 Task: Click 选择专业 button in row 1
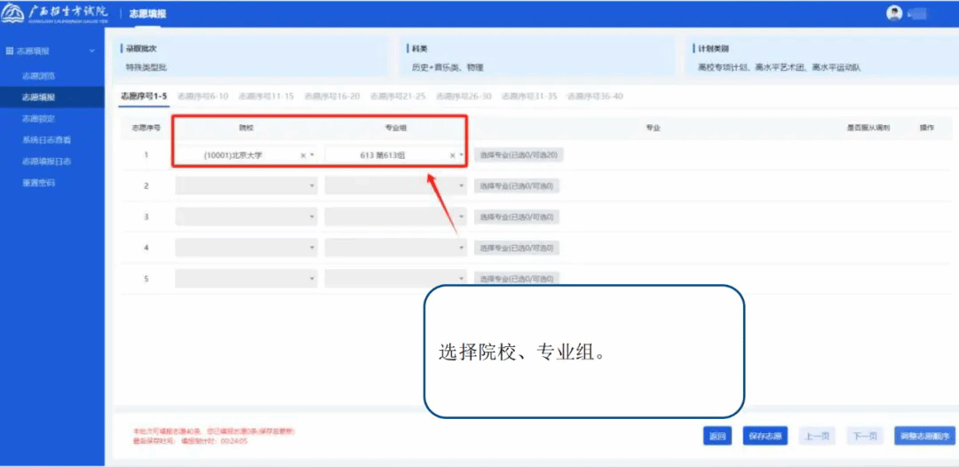pos(519,155)
